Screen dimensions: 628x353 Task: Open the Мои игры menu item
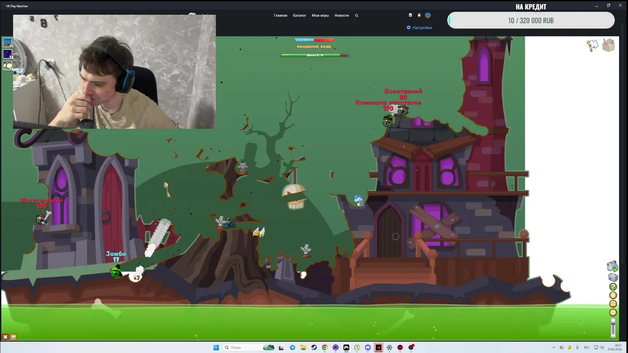(x=320, y=15)
